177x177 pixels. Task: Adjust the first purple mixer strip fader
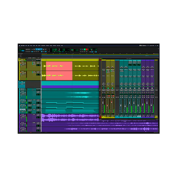click(x=142, y=104)
